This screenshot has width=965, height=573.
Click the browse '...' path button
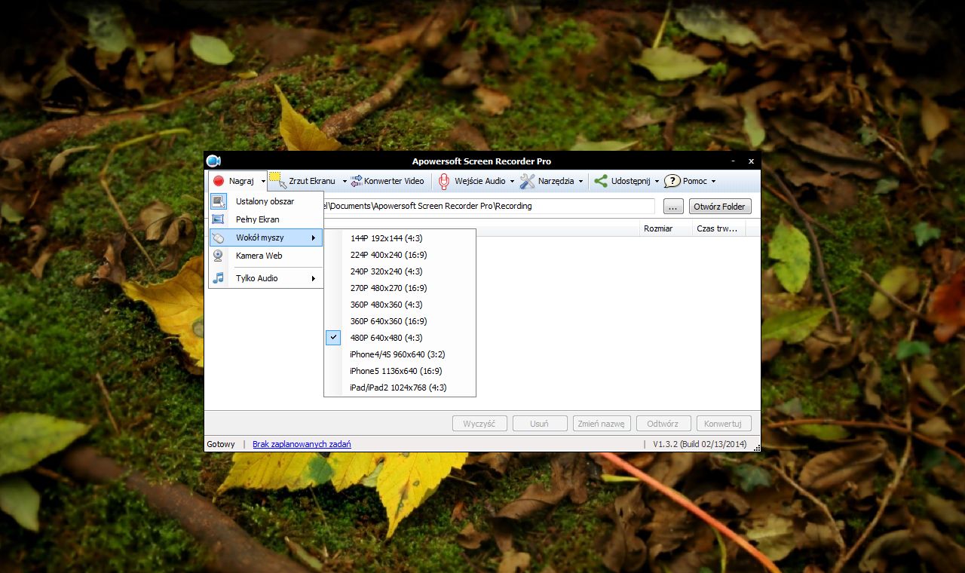coord(673,207)
